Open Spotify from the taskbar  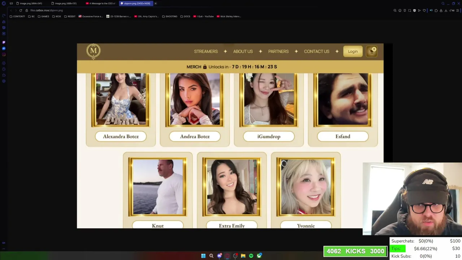click(251, 256)
